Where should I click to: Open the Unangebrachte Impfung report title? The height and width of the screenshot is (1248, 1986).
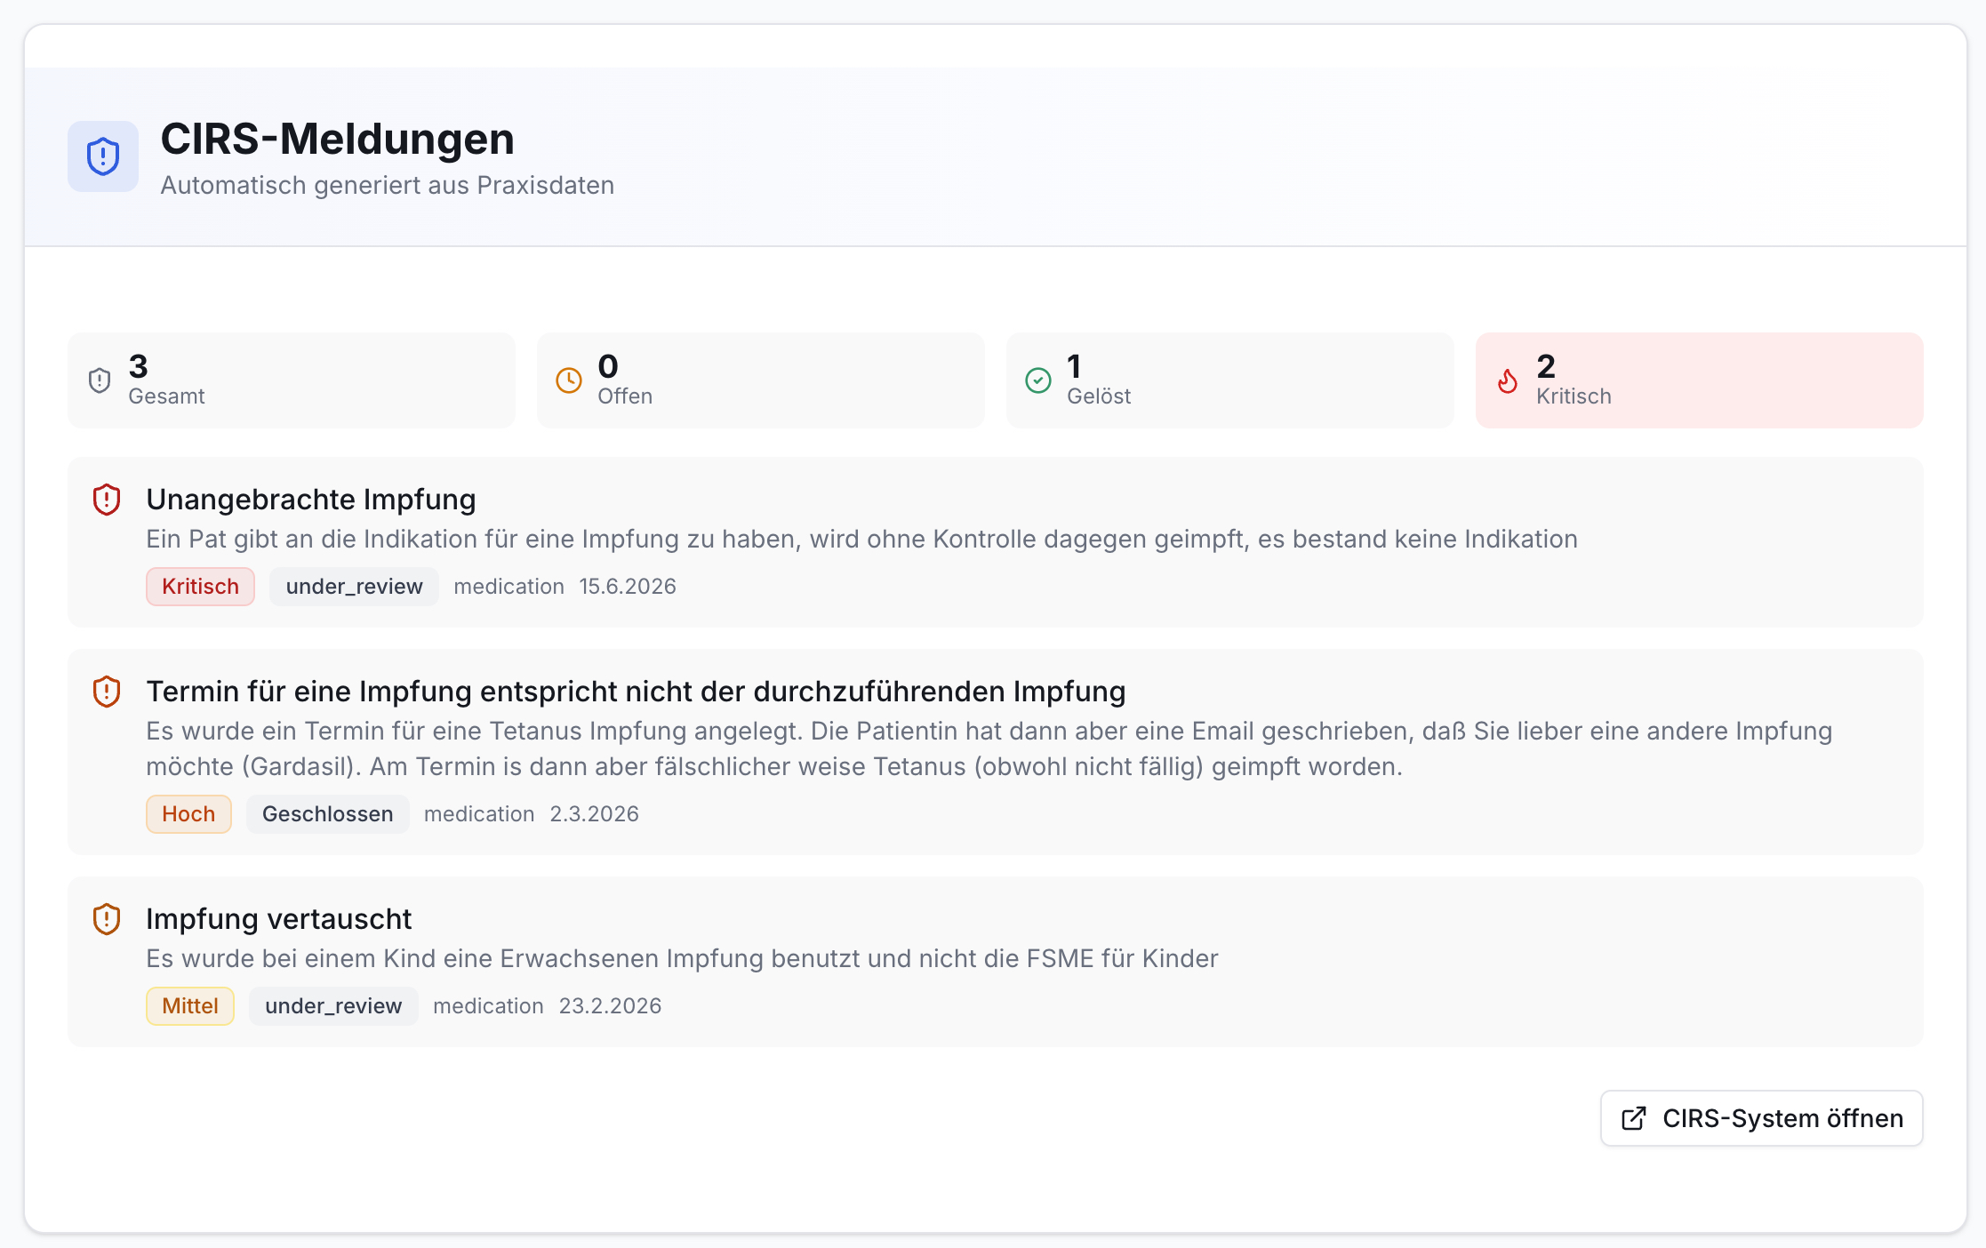[311, 500]
